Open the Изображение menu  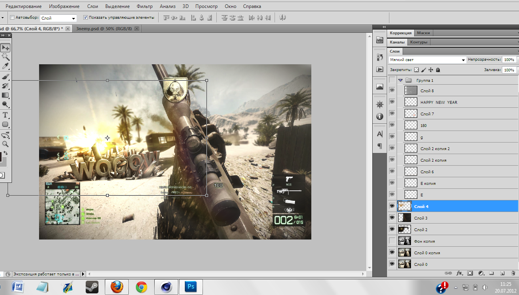[x=64, y=6]
